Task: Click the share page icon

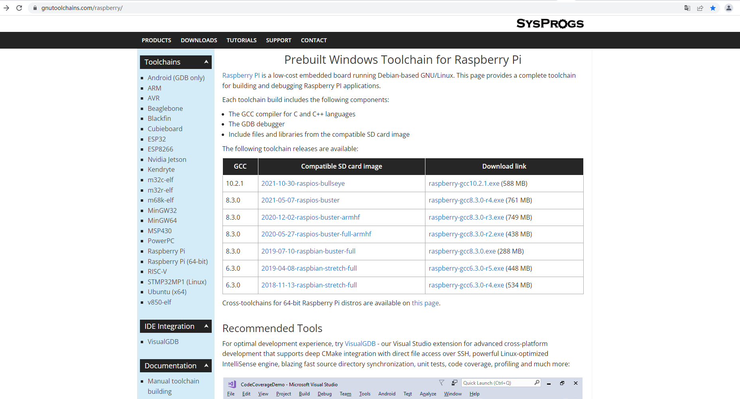Action: pyautogui.click(x=700, y=8)
